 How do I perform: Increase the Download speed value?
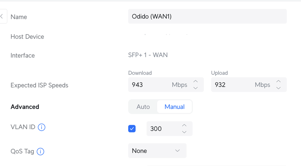(x=195, y=81)
